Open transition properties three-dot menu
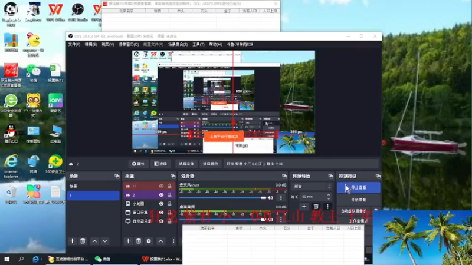Screen dimensions: 472x265 [327, 207]
